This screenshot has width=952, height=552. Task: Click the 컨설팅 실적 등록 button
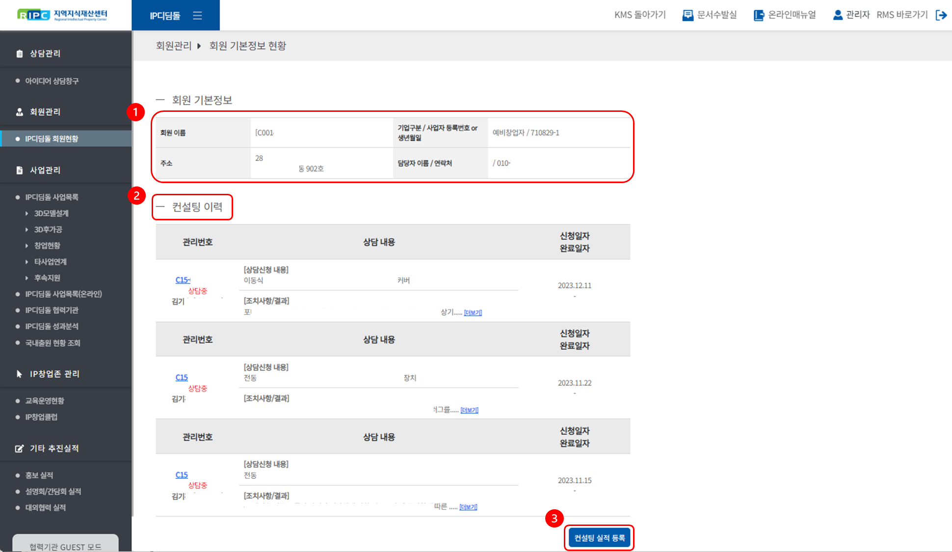click(599, 538)
